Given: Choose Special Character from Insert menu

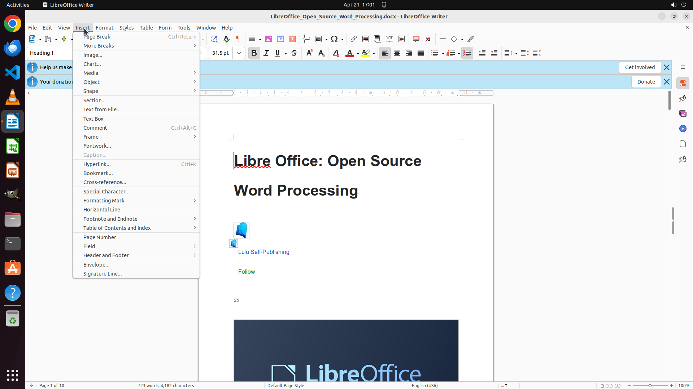Looking at the screenshot, I should [x=106, y=191].
